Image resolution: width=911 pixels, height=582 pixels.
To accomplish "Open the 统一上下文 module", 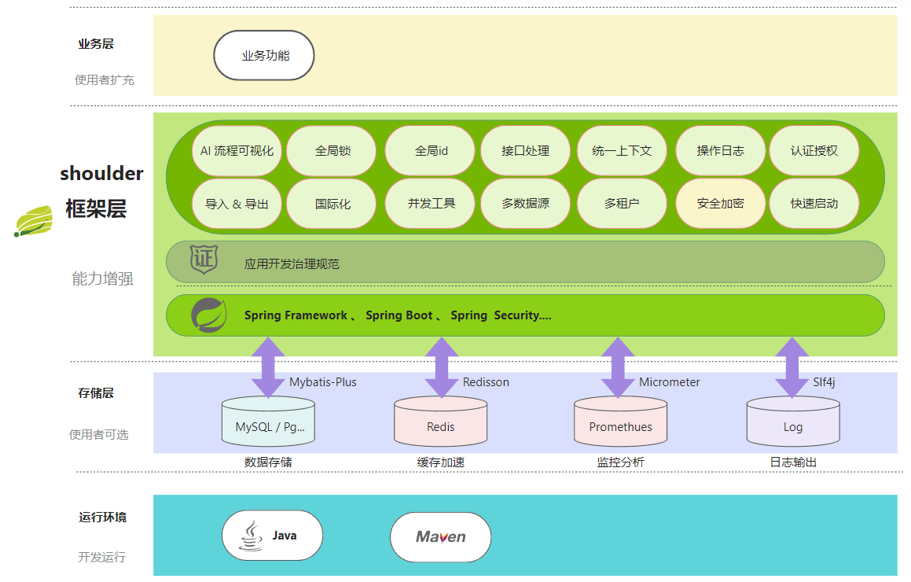I will pyautogui.click(x=622, y=150).
